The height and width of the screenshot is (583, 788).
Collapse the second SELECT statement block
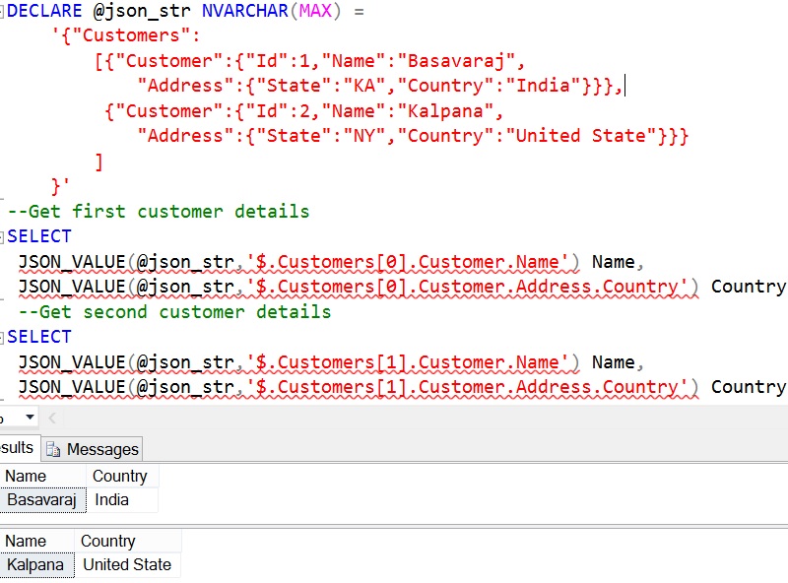[x=2, y=338]
